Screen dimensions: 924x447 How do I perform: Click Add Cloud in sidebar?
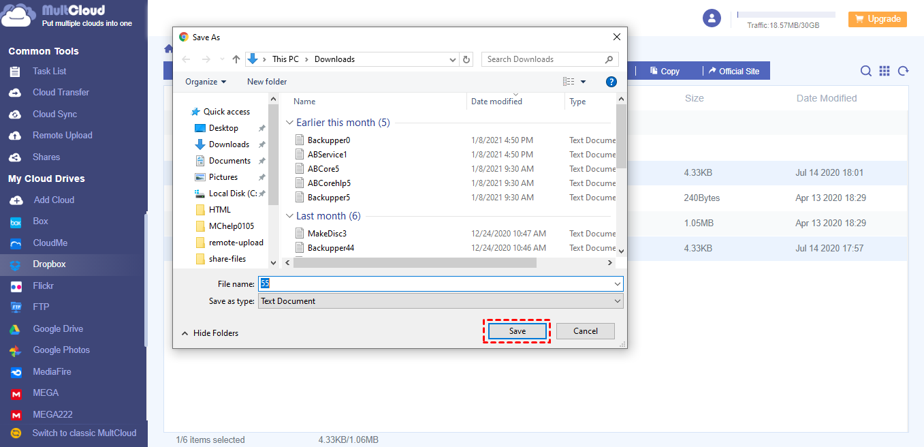[x=54, y=200]
